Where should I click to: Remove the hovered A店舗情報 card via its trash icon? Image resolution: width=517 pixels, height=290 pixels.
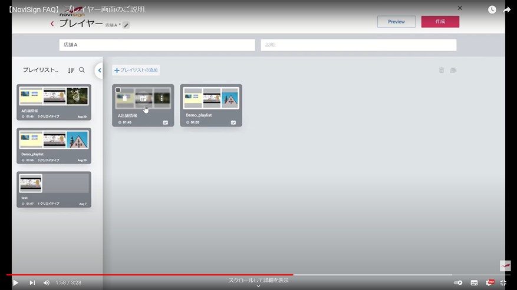124,98
